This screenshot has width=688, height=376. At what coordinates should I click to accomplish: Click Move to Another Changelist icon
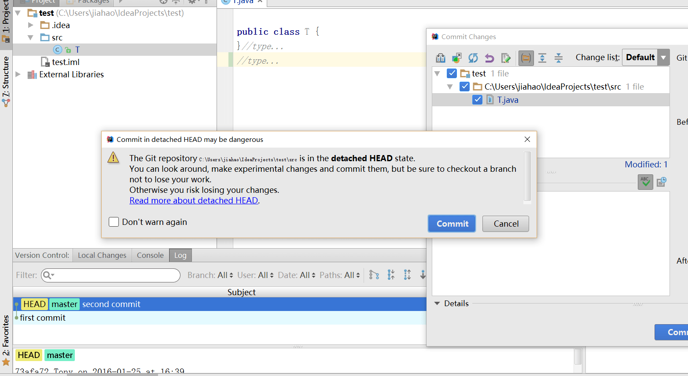[x=457, y=58]
